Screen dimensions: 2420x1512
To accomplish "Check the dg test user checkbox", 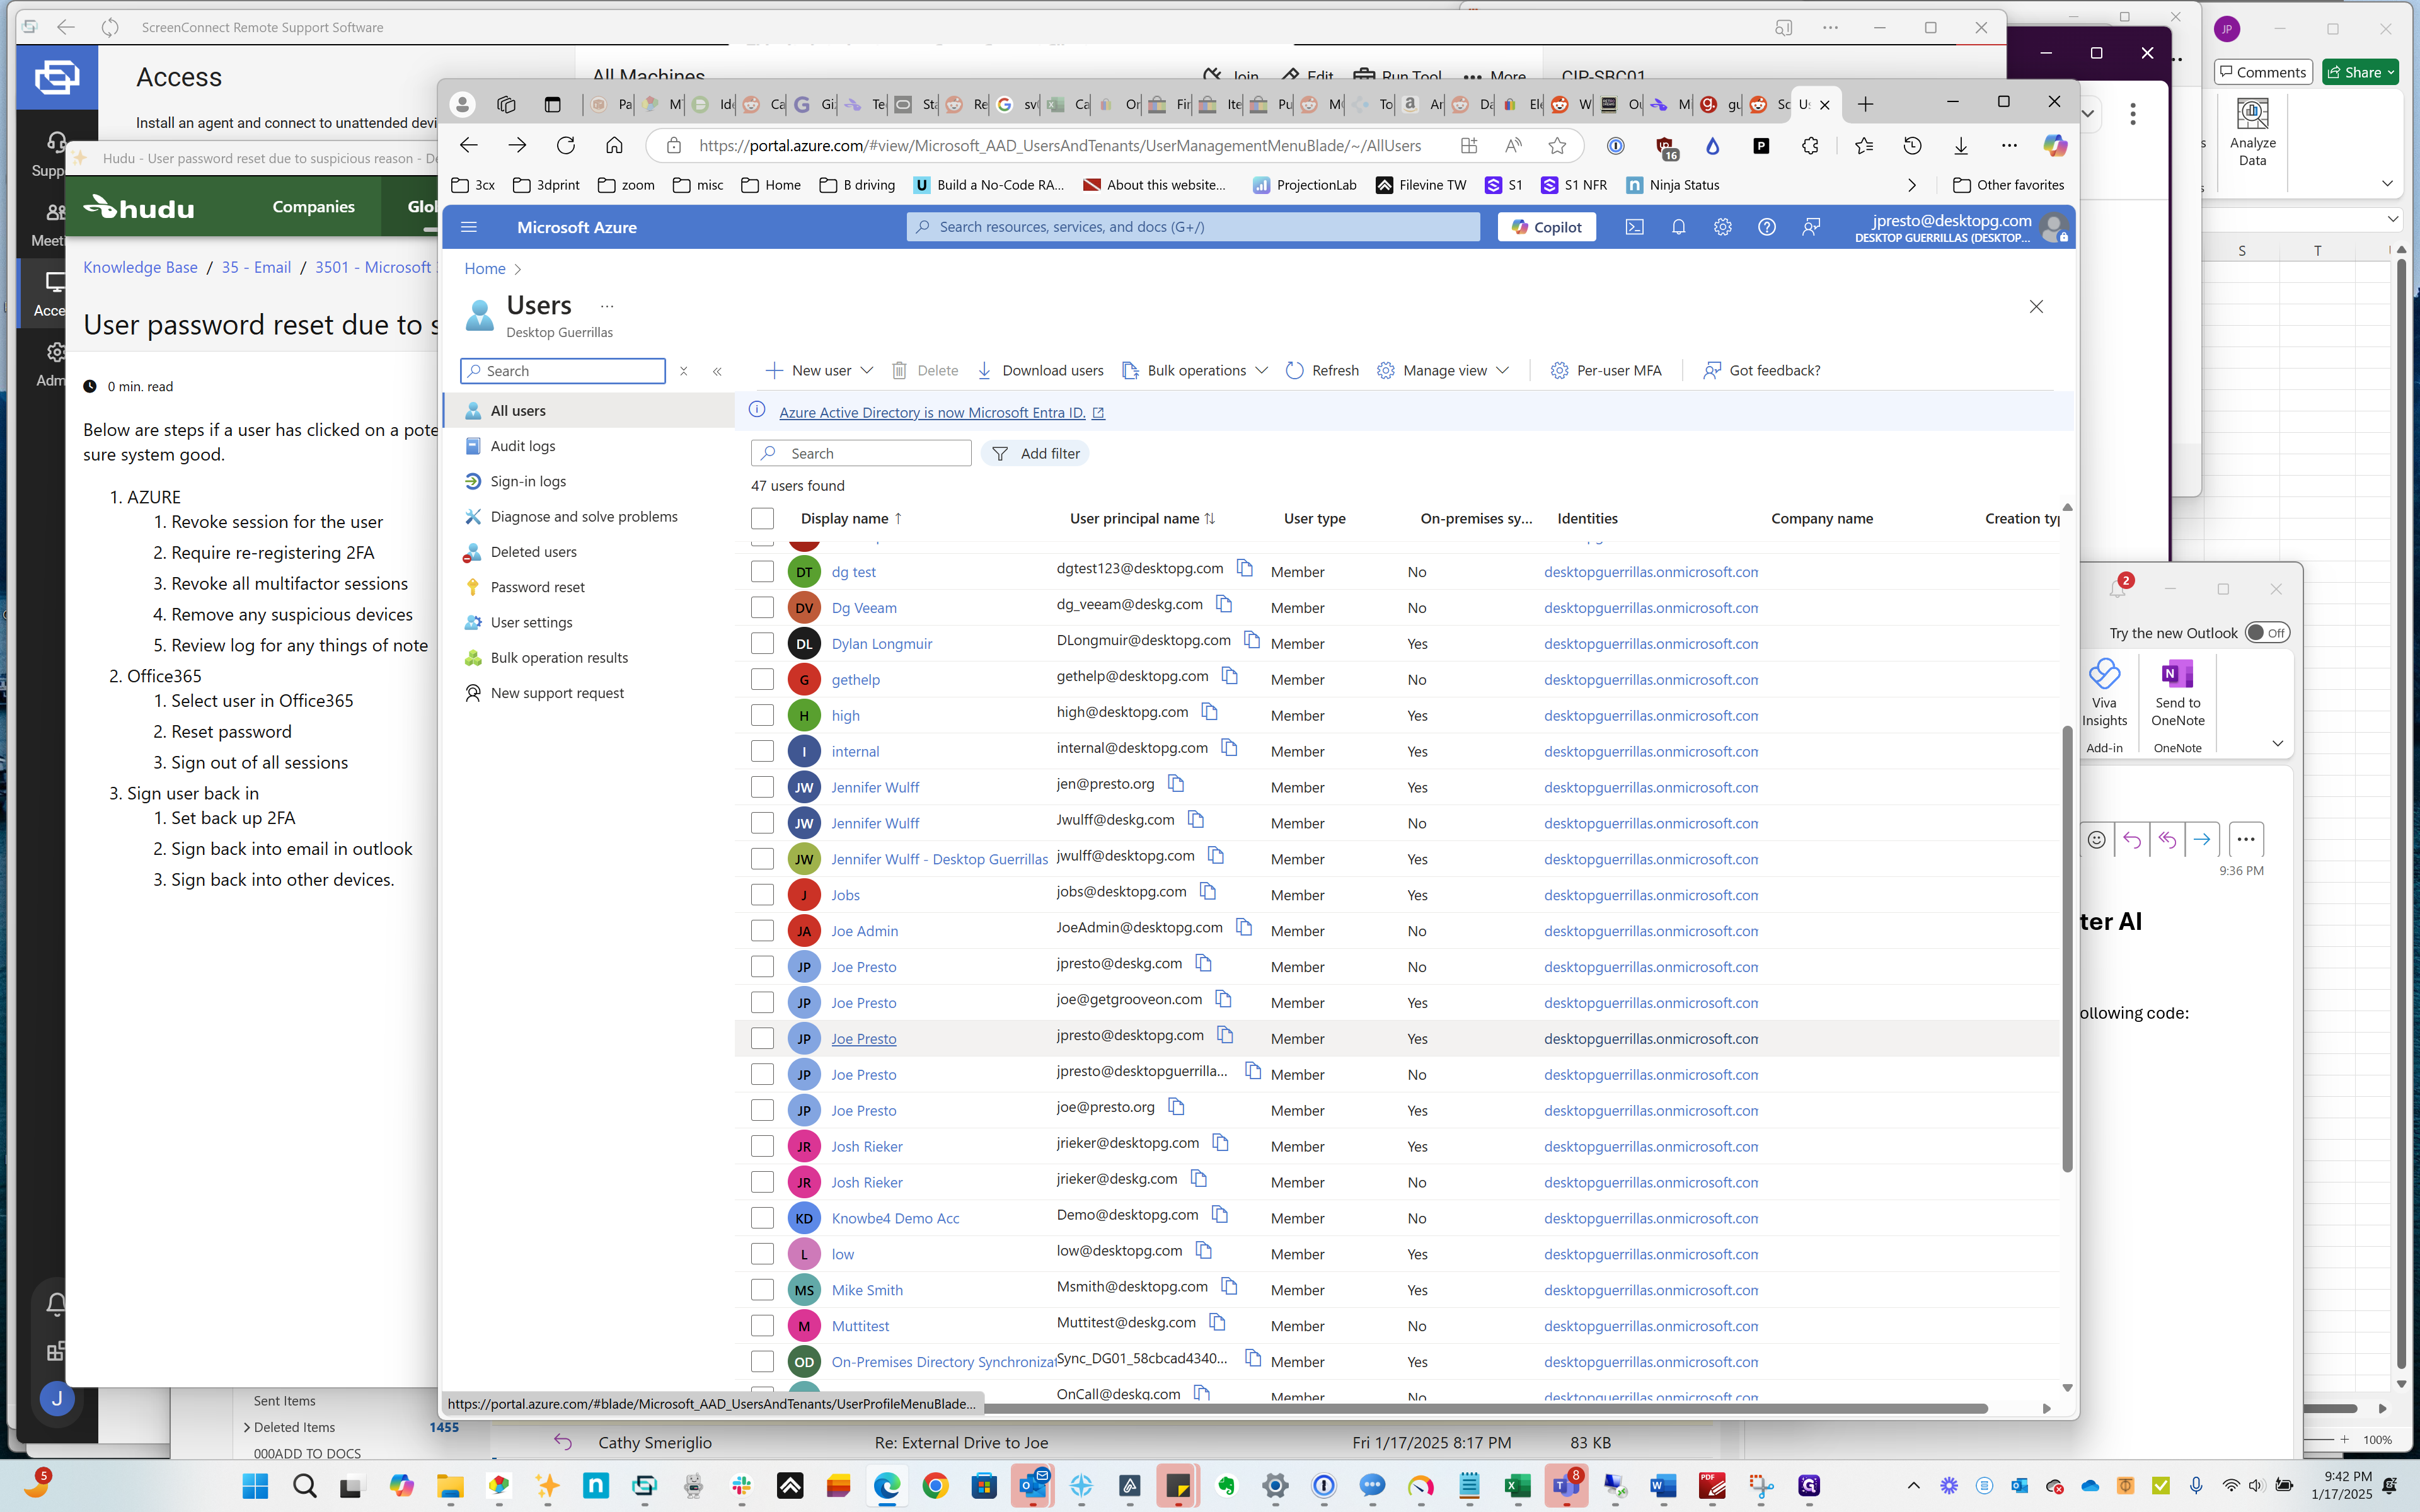I will click(x=762, y=572).
